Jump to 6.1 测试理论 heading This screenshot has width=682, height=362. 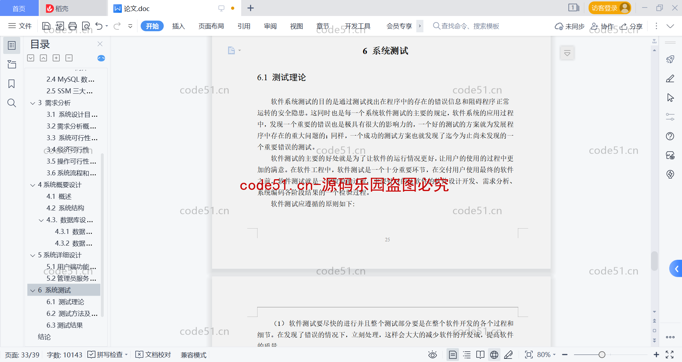point(65,302)
